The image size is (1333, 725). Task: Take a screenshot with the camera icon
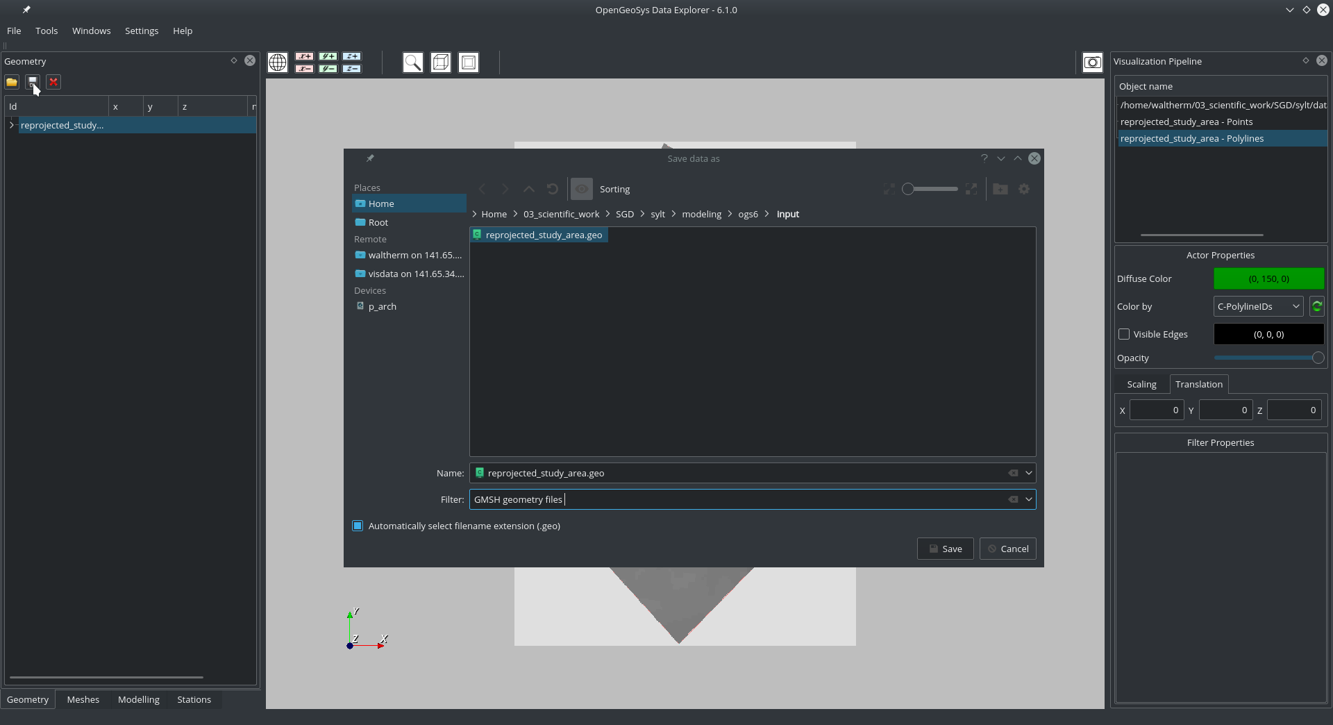tap(1092, 62)
